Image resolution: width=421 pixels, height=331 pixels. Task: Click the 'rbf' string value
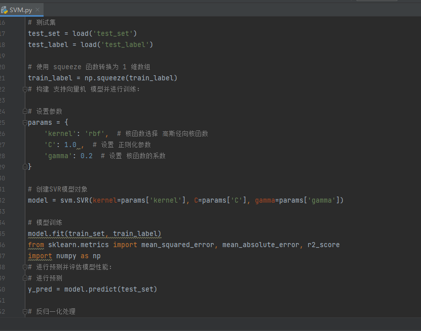(x=96, y=133)
